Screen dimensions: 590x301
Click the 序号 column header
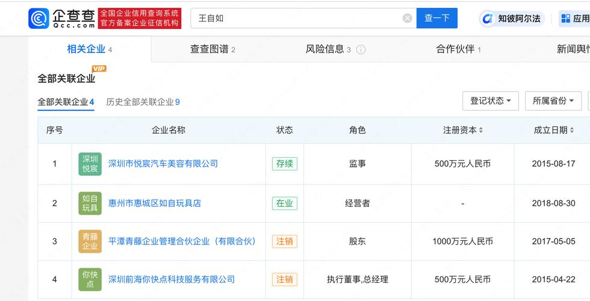[x=55, y=130]
